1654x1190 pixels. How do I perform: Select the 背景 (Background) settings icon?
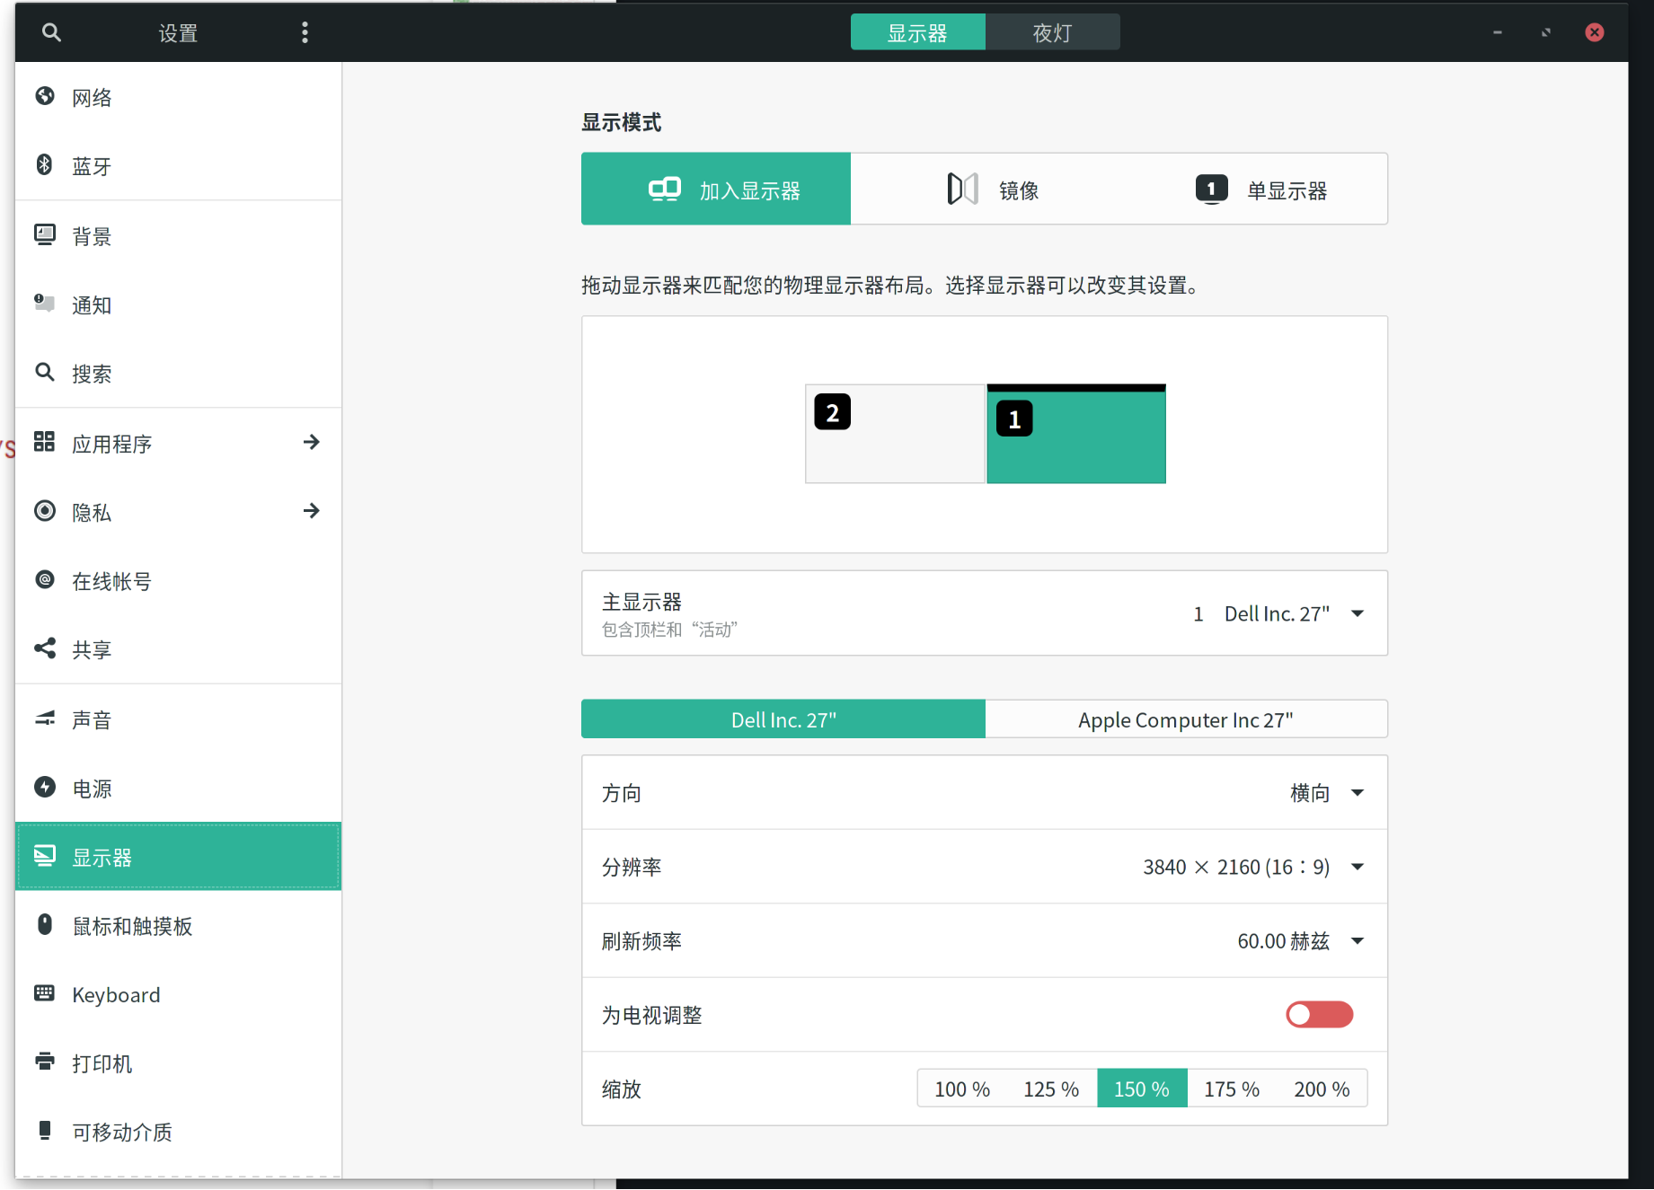[x=46, y=234]
